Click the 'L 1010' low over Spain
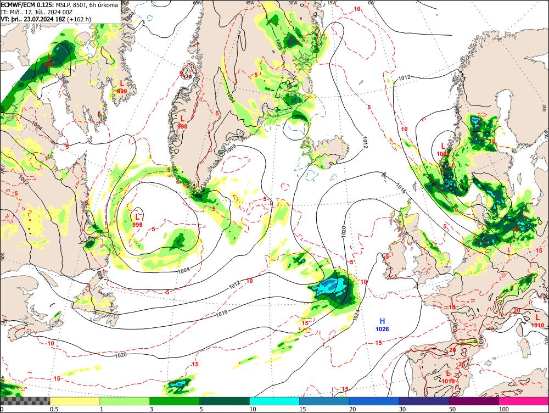Image resolution: width=549 pixels, height=413 pixels. pos(448,377)
